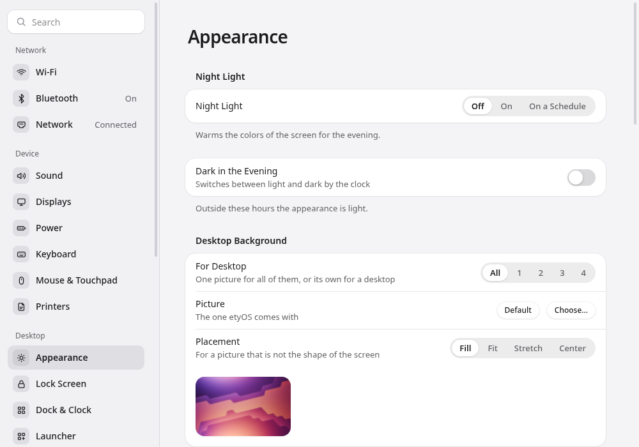Choose desktop 1 for background
The height and width of the screenshot is (447, 639).
coord(519,273)
